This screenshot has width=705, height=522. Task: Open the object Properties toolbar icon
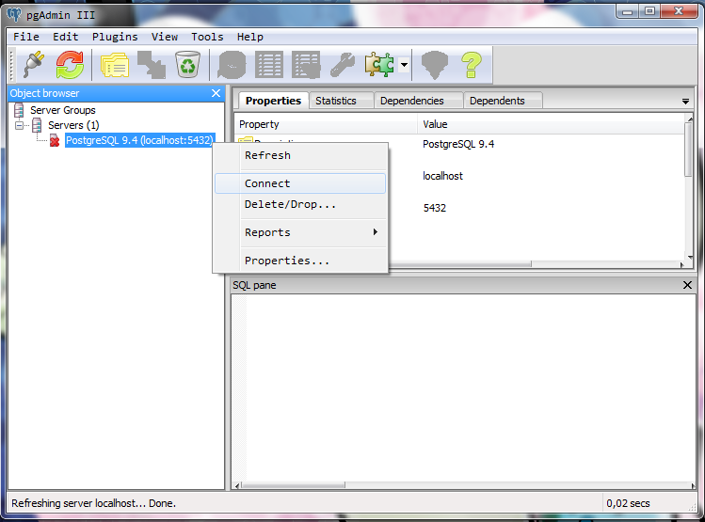tap(115, 66)
